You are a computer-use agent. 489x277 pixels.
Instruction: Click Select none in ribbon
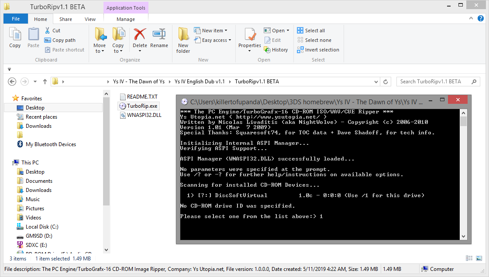(x=314, y=40)
